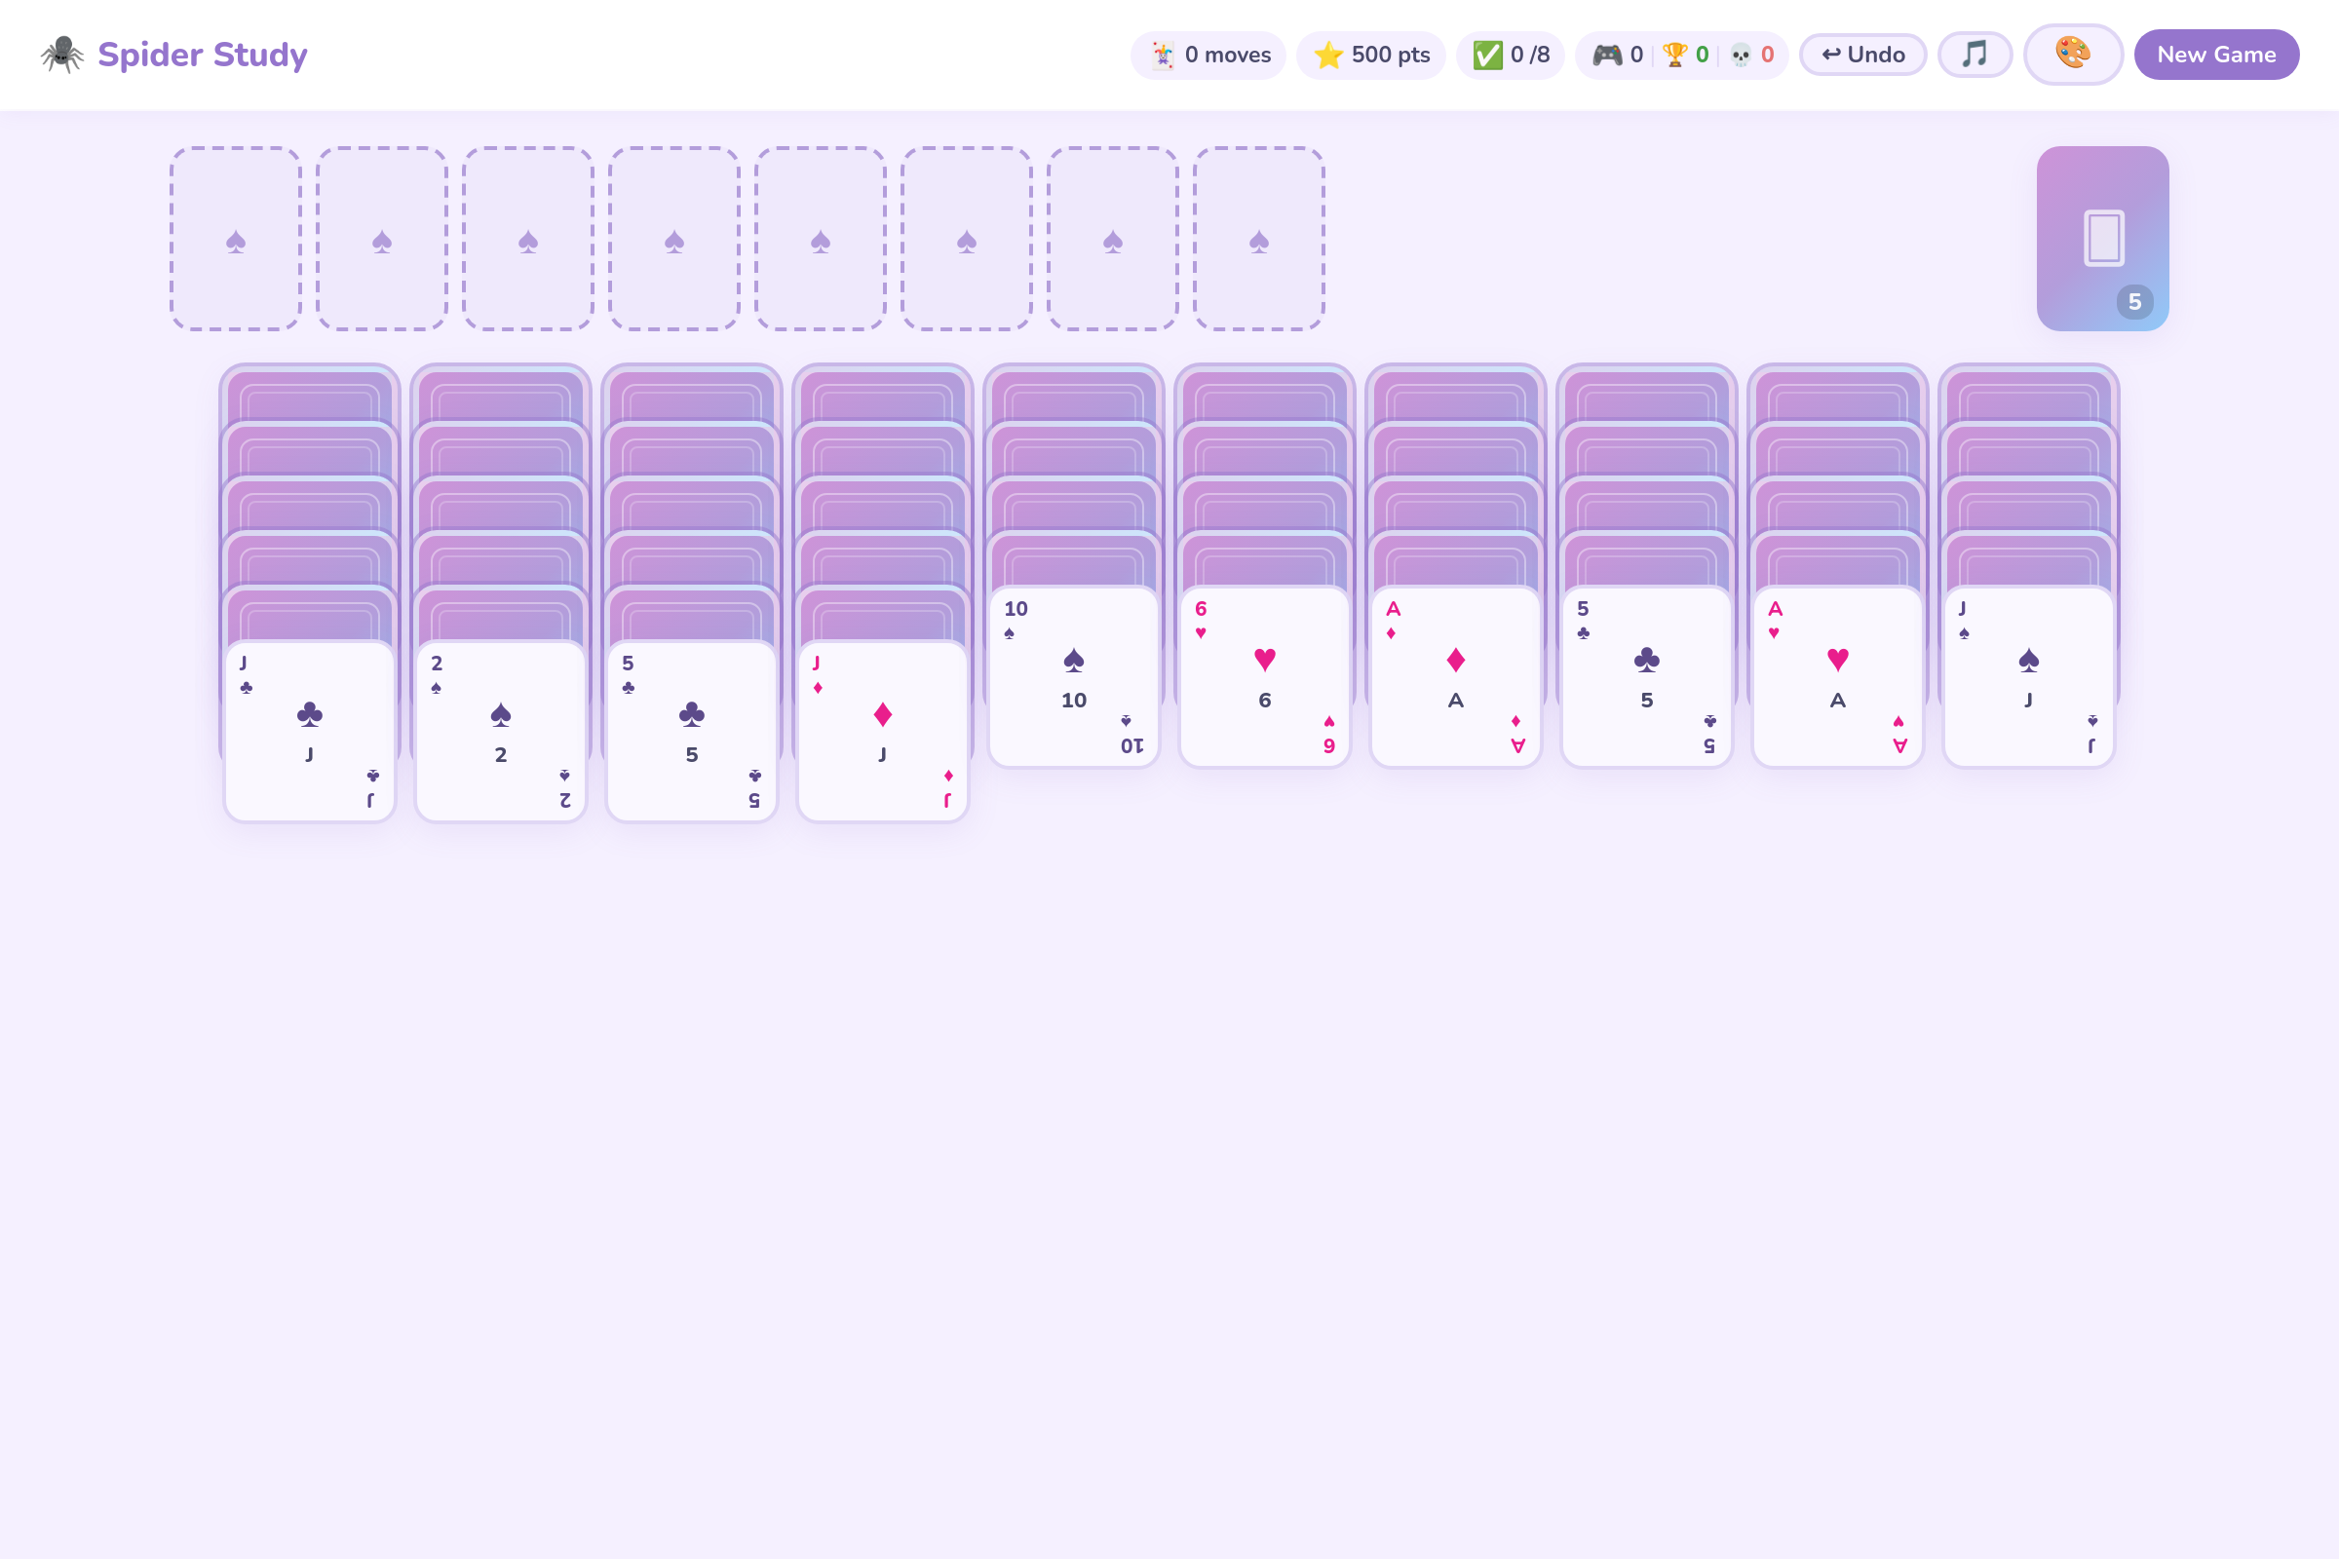Screen dimensions: 2339x1559
Task: Select the first empty foundation slot
Action: (x=236, y=239)
